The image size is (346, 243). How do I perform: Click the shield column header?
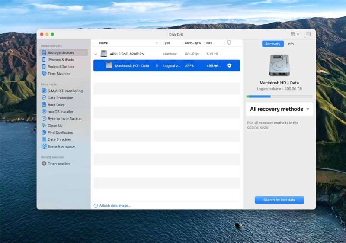pos(229,43)
